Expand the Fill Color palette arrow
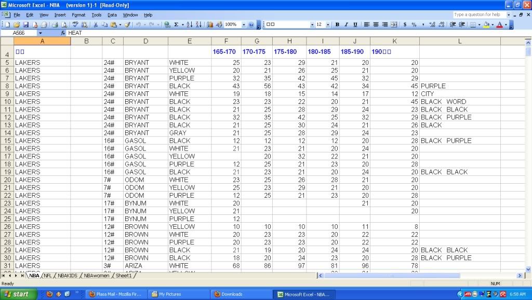The height and width of the screenshot is (300, 532). coord(493,24)
